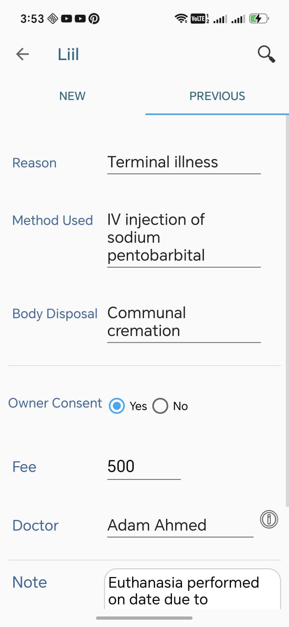Image resolution: width=289 pixels, height=627 pixels.
Task: Tap the back arrow icon
Action: pos(22,54)
